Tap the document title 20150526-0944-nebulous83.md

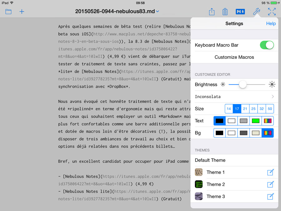[115, 11]
